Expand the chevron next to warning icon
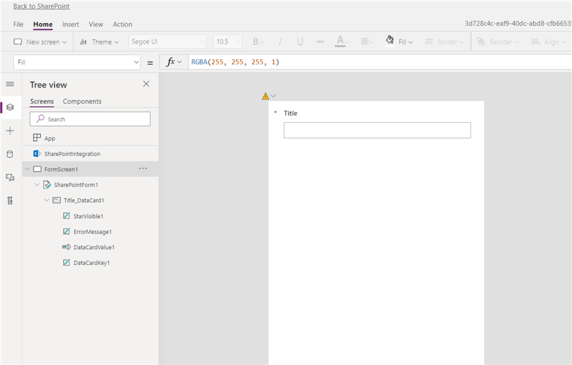 pyautogui.click(x=273, y=96)
